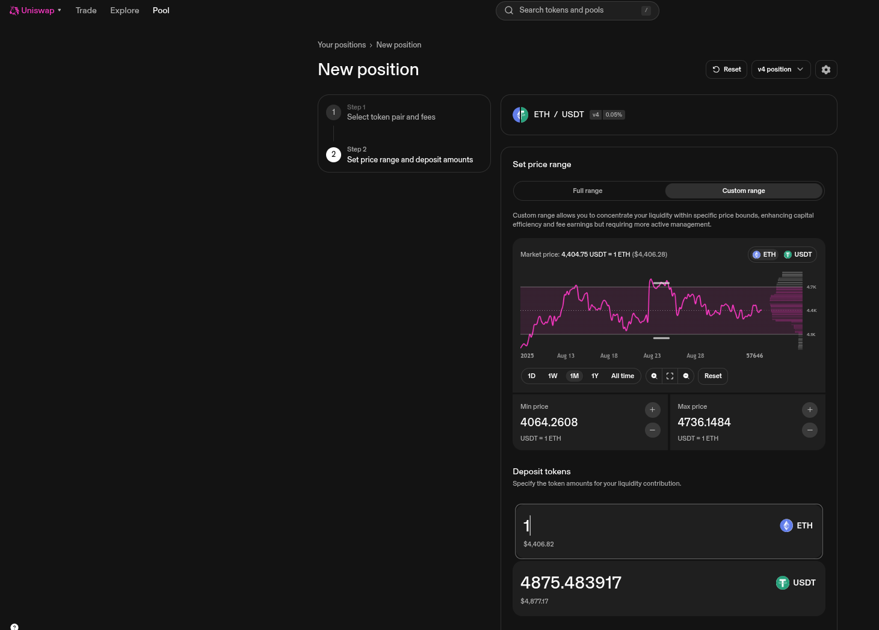This screenshot has height=630, width=879.
Task: Click the help question mark icon
Action: 14,626
